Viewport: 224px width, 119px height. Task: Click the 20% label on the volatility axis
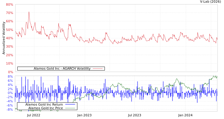click(x=10, y=55)
